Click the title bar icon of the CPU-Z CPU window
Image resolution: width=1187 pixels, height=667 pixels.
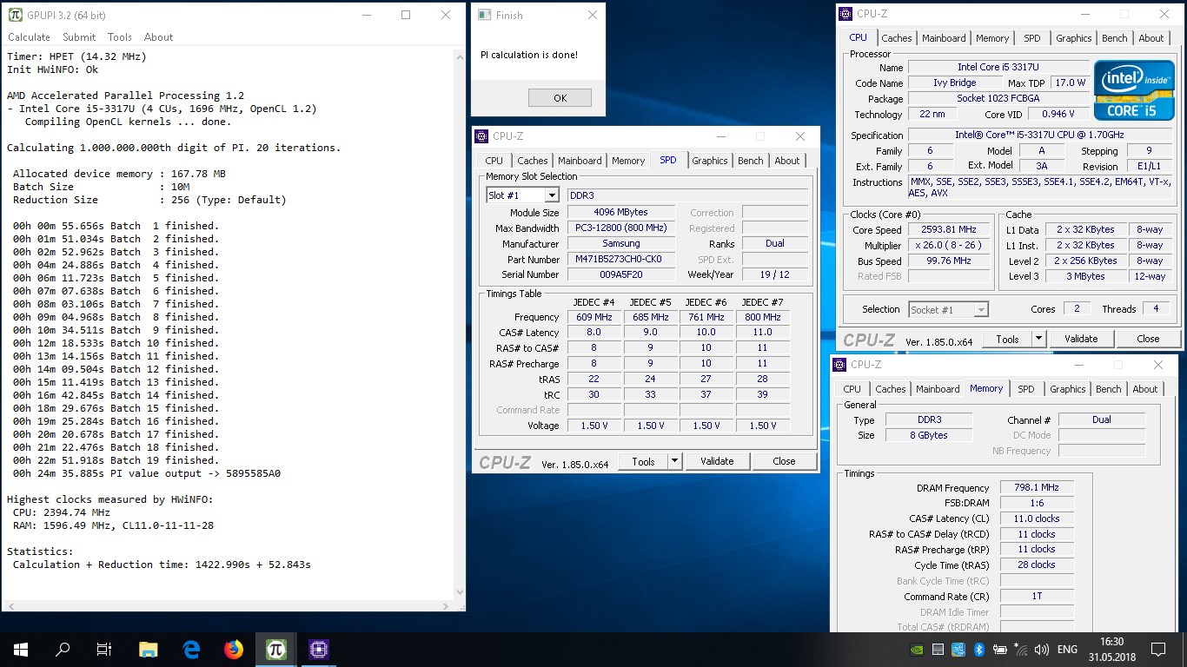click(x=846, y=14)
